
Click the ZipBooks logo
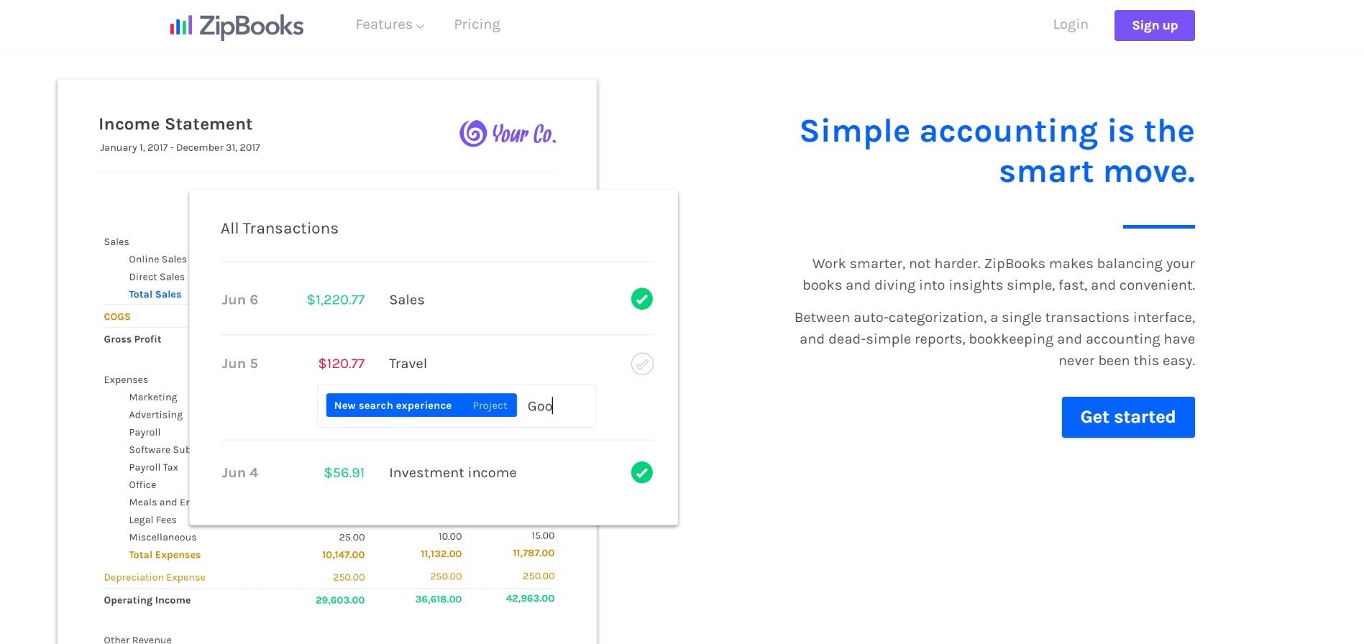(237, 26)
